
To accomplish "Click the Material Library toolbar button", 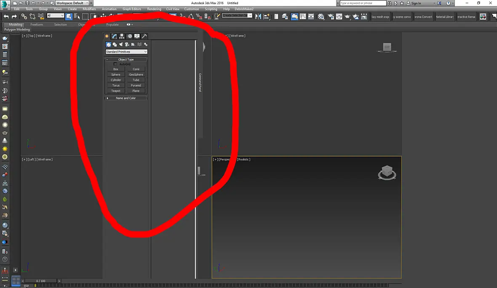I will (445, 17).
